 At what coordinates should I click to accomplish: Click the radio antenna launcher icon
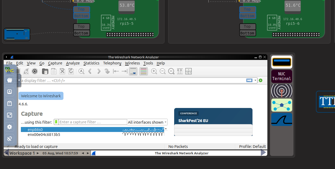pyautogui.click(x=282, y=91)
